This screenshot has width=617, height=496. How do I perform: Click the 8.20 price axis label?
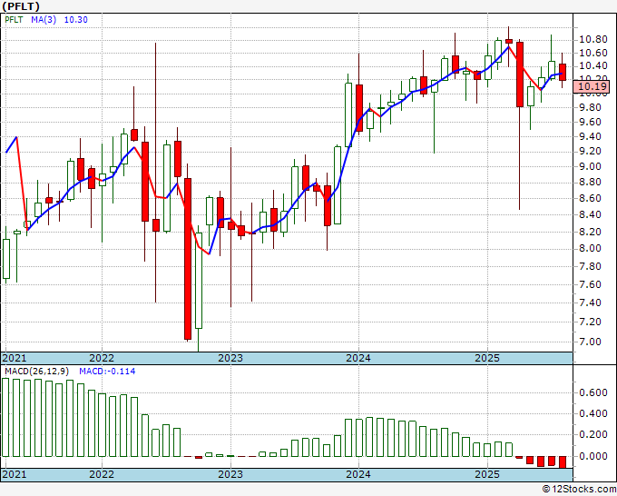click(x=591, y=232)
